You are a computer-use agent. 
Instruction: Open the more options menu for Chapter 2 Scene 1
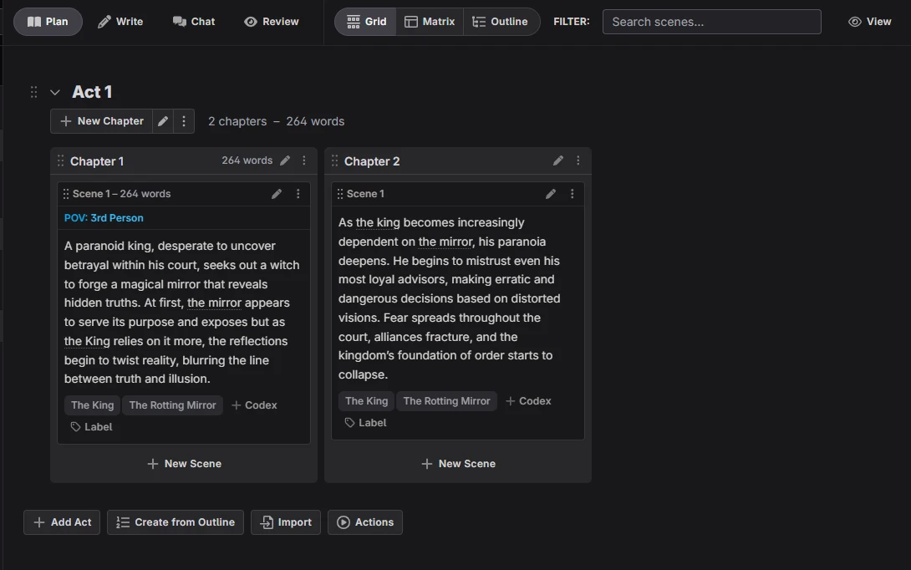[572, 194]
